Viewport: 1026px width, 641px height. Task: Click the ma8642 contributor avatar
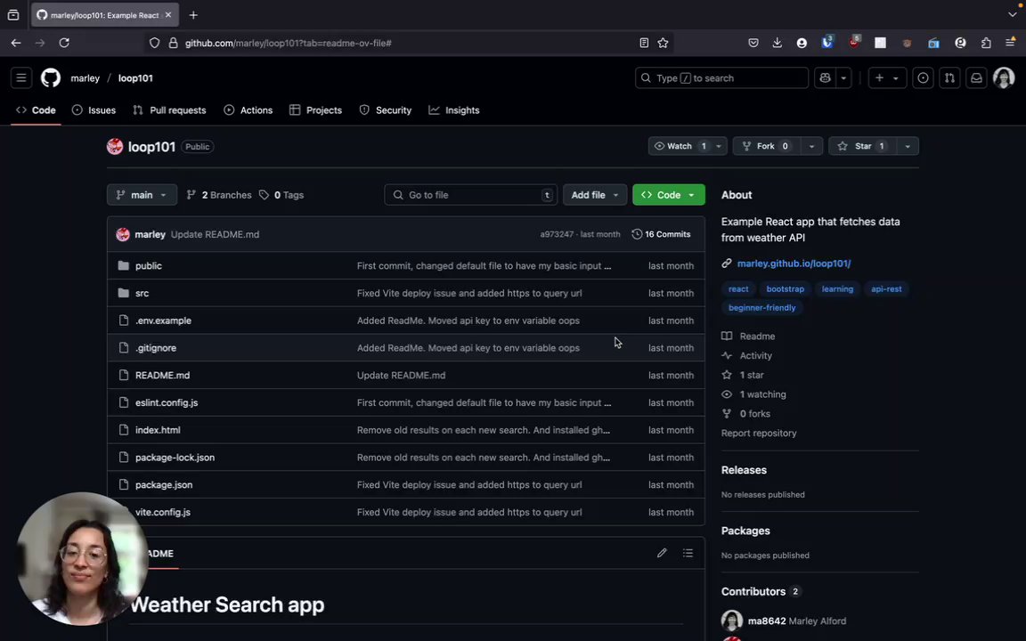[x=731, y=621]
